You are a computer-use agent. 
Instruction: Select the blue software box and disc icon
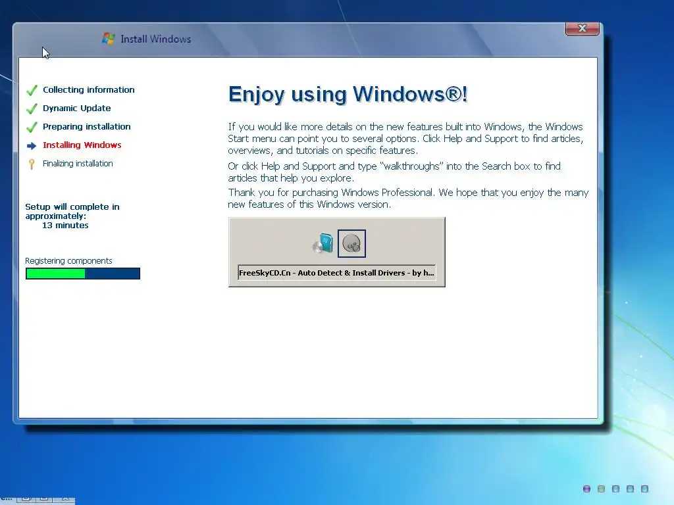(323, 243)
